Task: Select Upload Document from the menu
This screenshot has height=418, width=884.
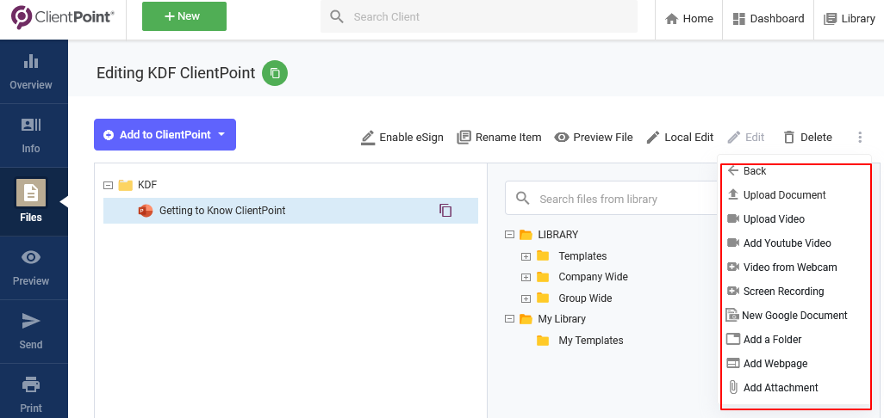Action: 784,195
